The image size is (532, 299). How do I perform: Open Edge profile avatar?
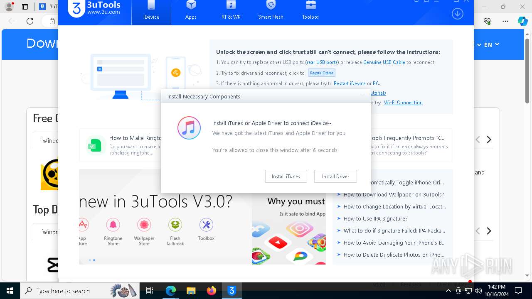[9, 7]
